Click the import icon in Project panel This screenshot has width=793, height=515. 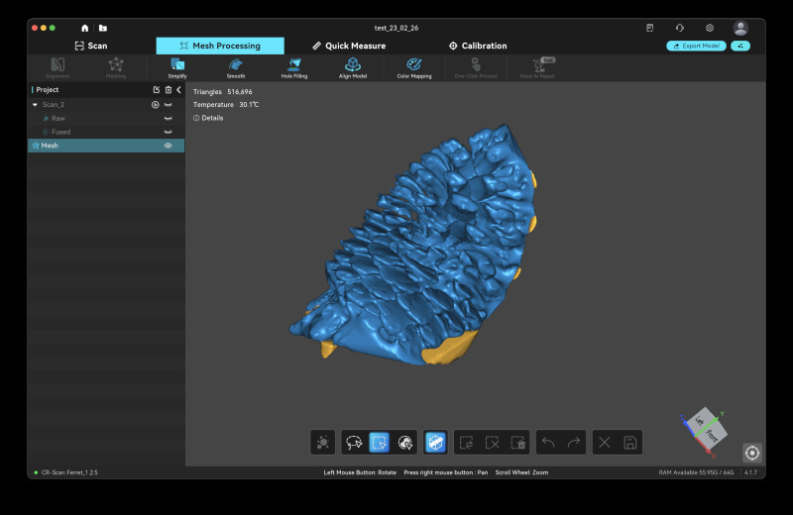click(x=157, y=89)
